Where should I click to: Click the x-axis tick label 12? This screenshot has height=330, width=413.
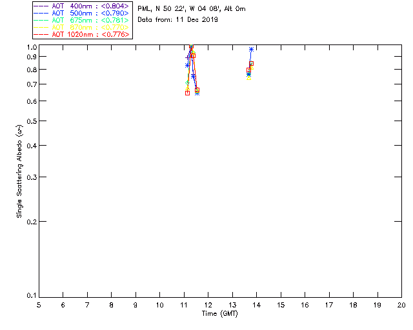pos(208,305)
